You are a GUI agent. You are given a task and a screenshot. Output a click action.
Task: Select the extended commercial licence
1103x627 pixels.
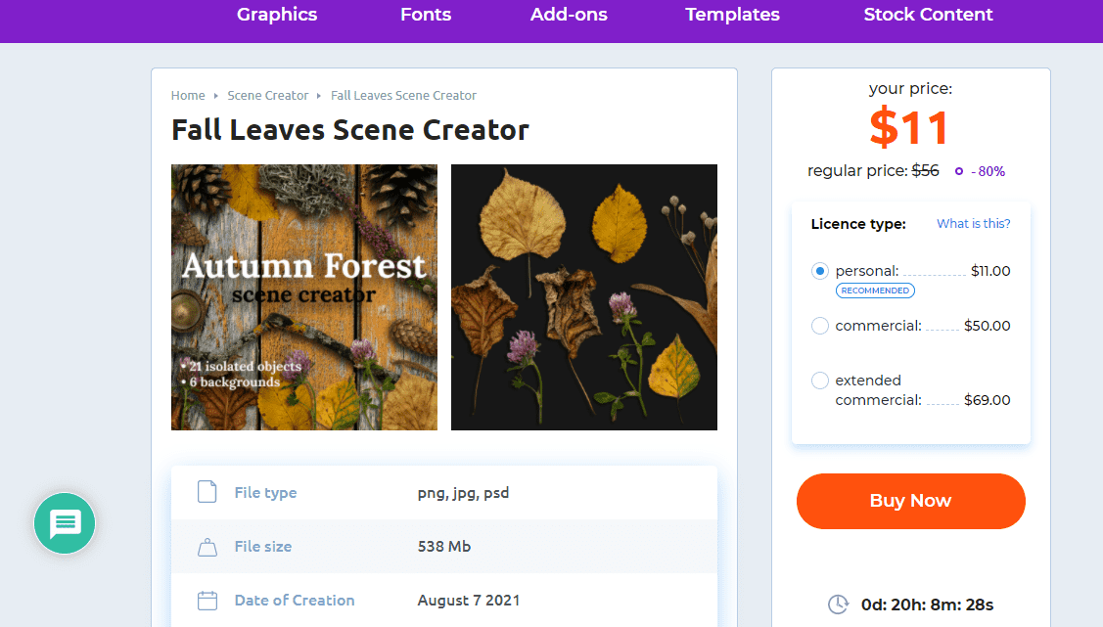(819, 381)
